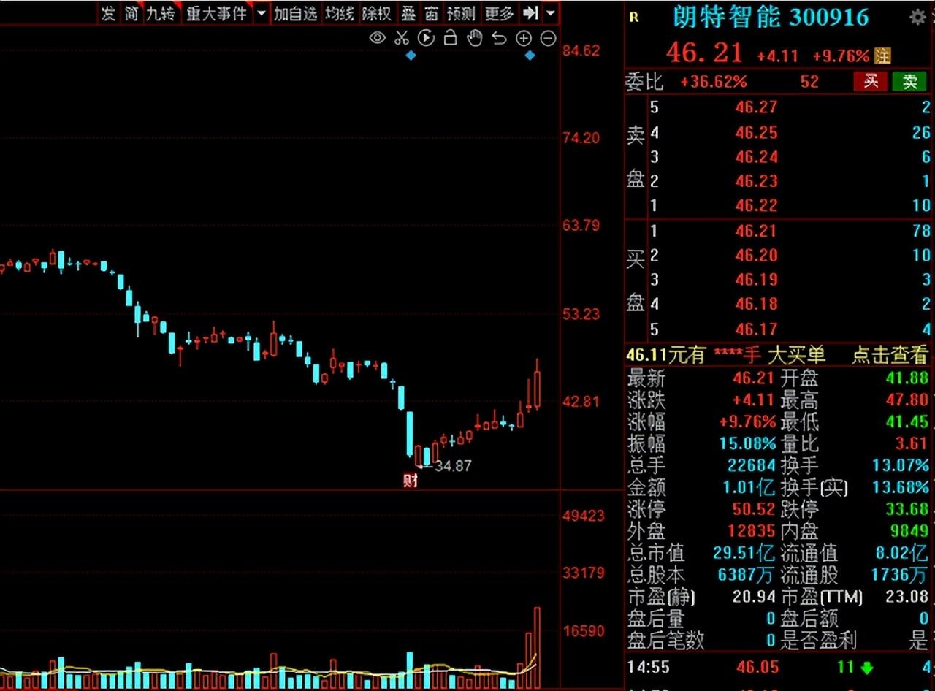Select the scissors cut tool
Screen dimensions: 935x691
(402, 38)
